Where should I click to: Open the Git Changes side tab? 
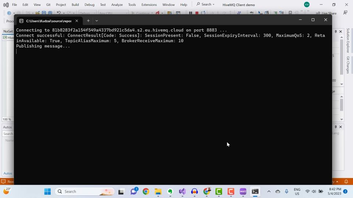pos(348,65)
